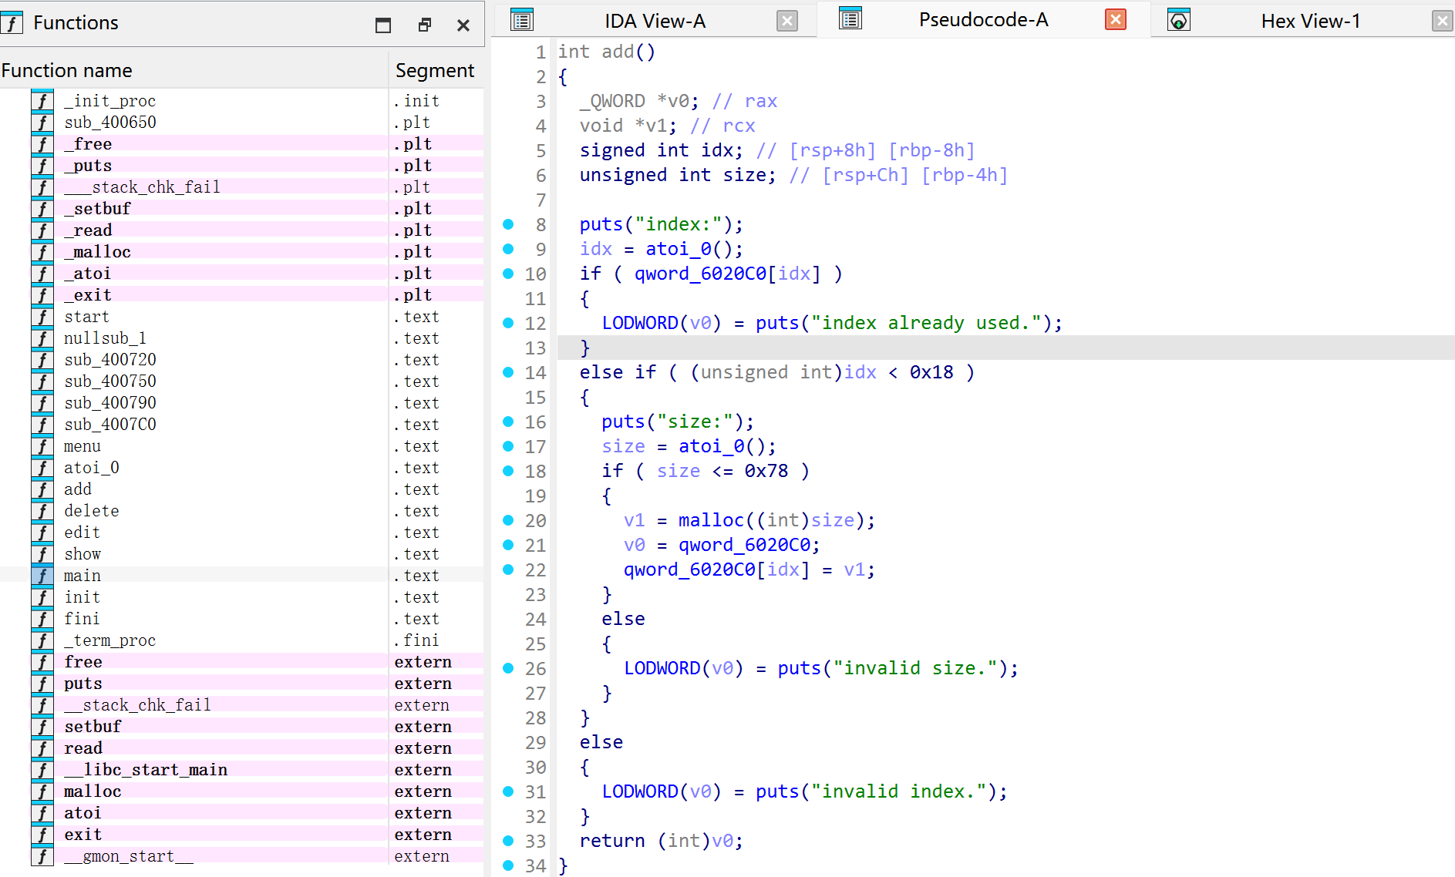Toggle breakpoint dot on line 26
This screenshot has width=1455, height=877.
tap(508, 668)
